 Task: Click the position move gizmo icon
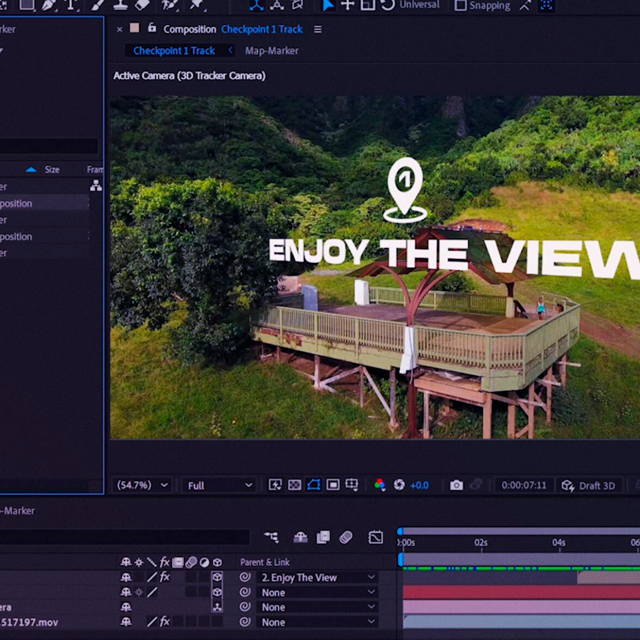(x=348, y=5)
